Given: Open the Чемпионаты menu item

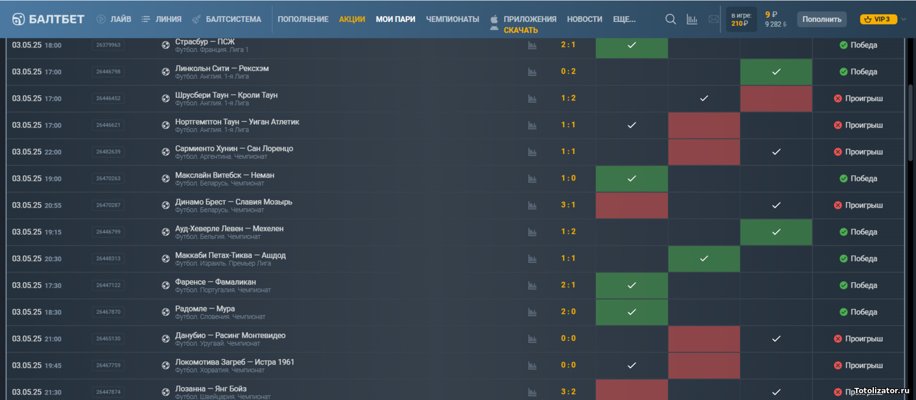Looking at the screenshot, I should (x=452, y=19).
